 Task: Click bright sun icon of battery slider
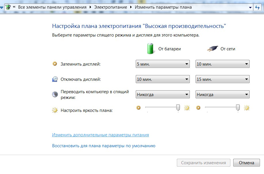(x=187, y=108)
